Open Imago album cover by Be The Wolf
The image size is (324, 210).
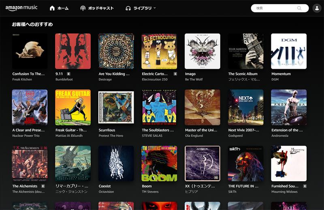202,51
